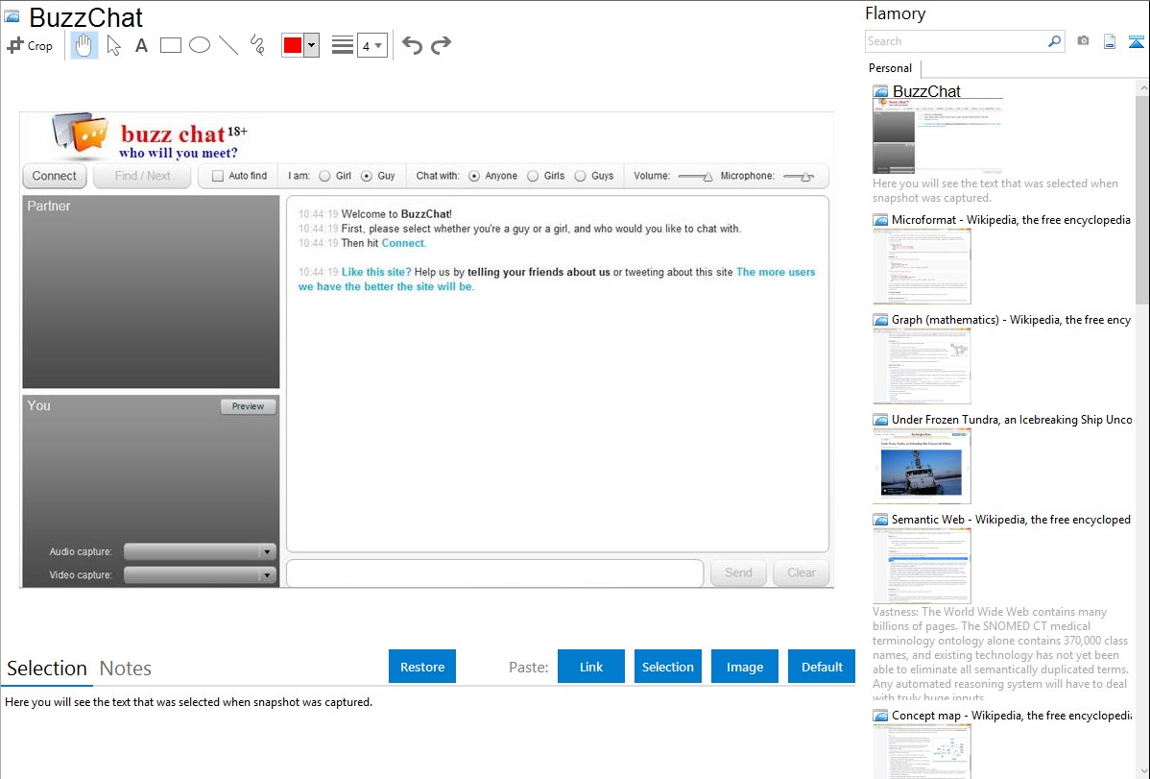Viewport: 1150px width, 779px height.
Task: Click the buzz chat logo
Action: tap(151, 137)
